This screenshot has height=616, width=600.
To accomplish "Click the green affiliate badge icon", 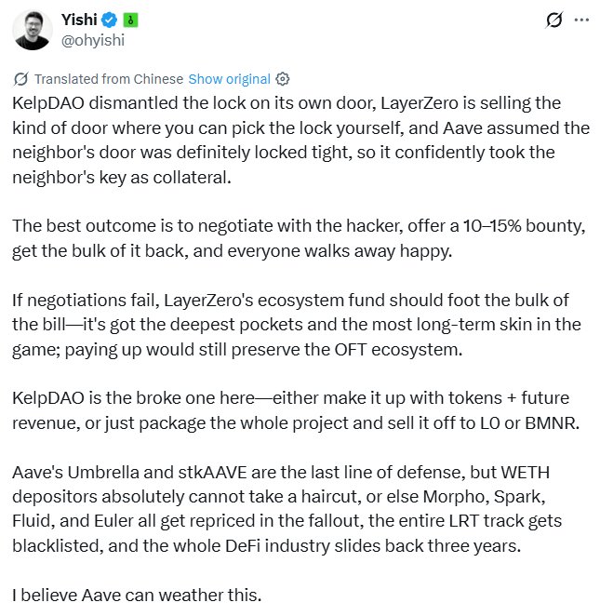I will [x=127, y=20].
